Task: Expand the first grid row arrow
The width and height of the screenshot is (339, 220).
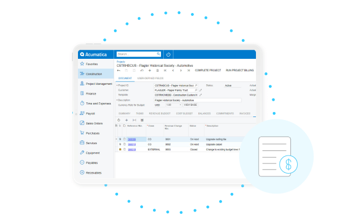Action: tap(116, 139)
